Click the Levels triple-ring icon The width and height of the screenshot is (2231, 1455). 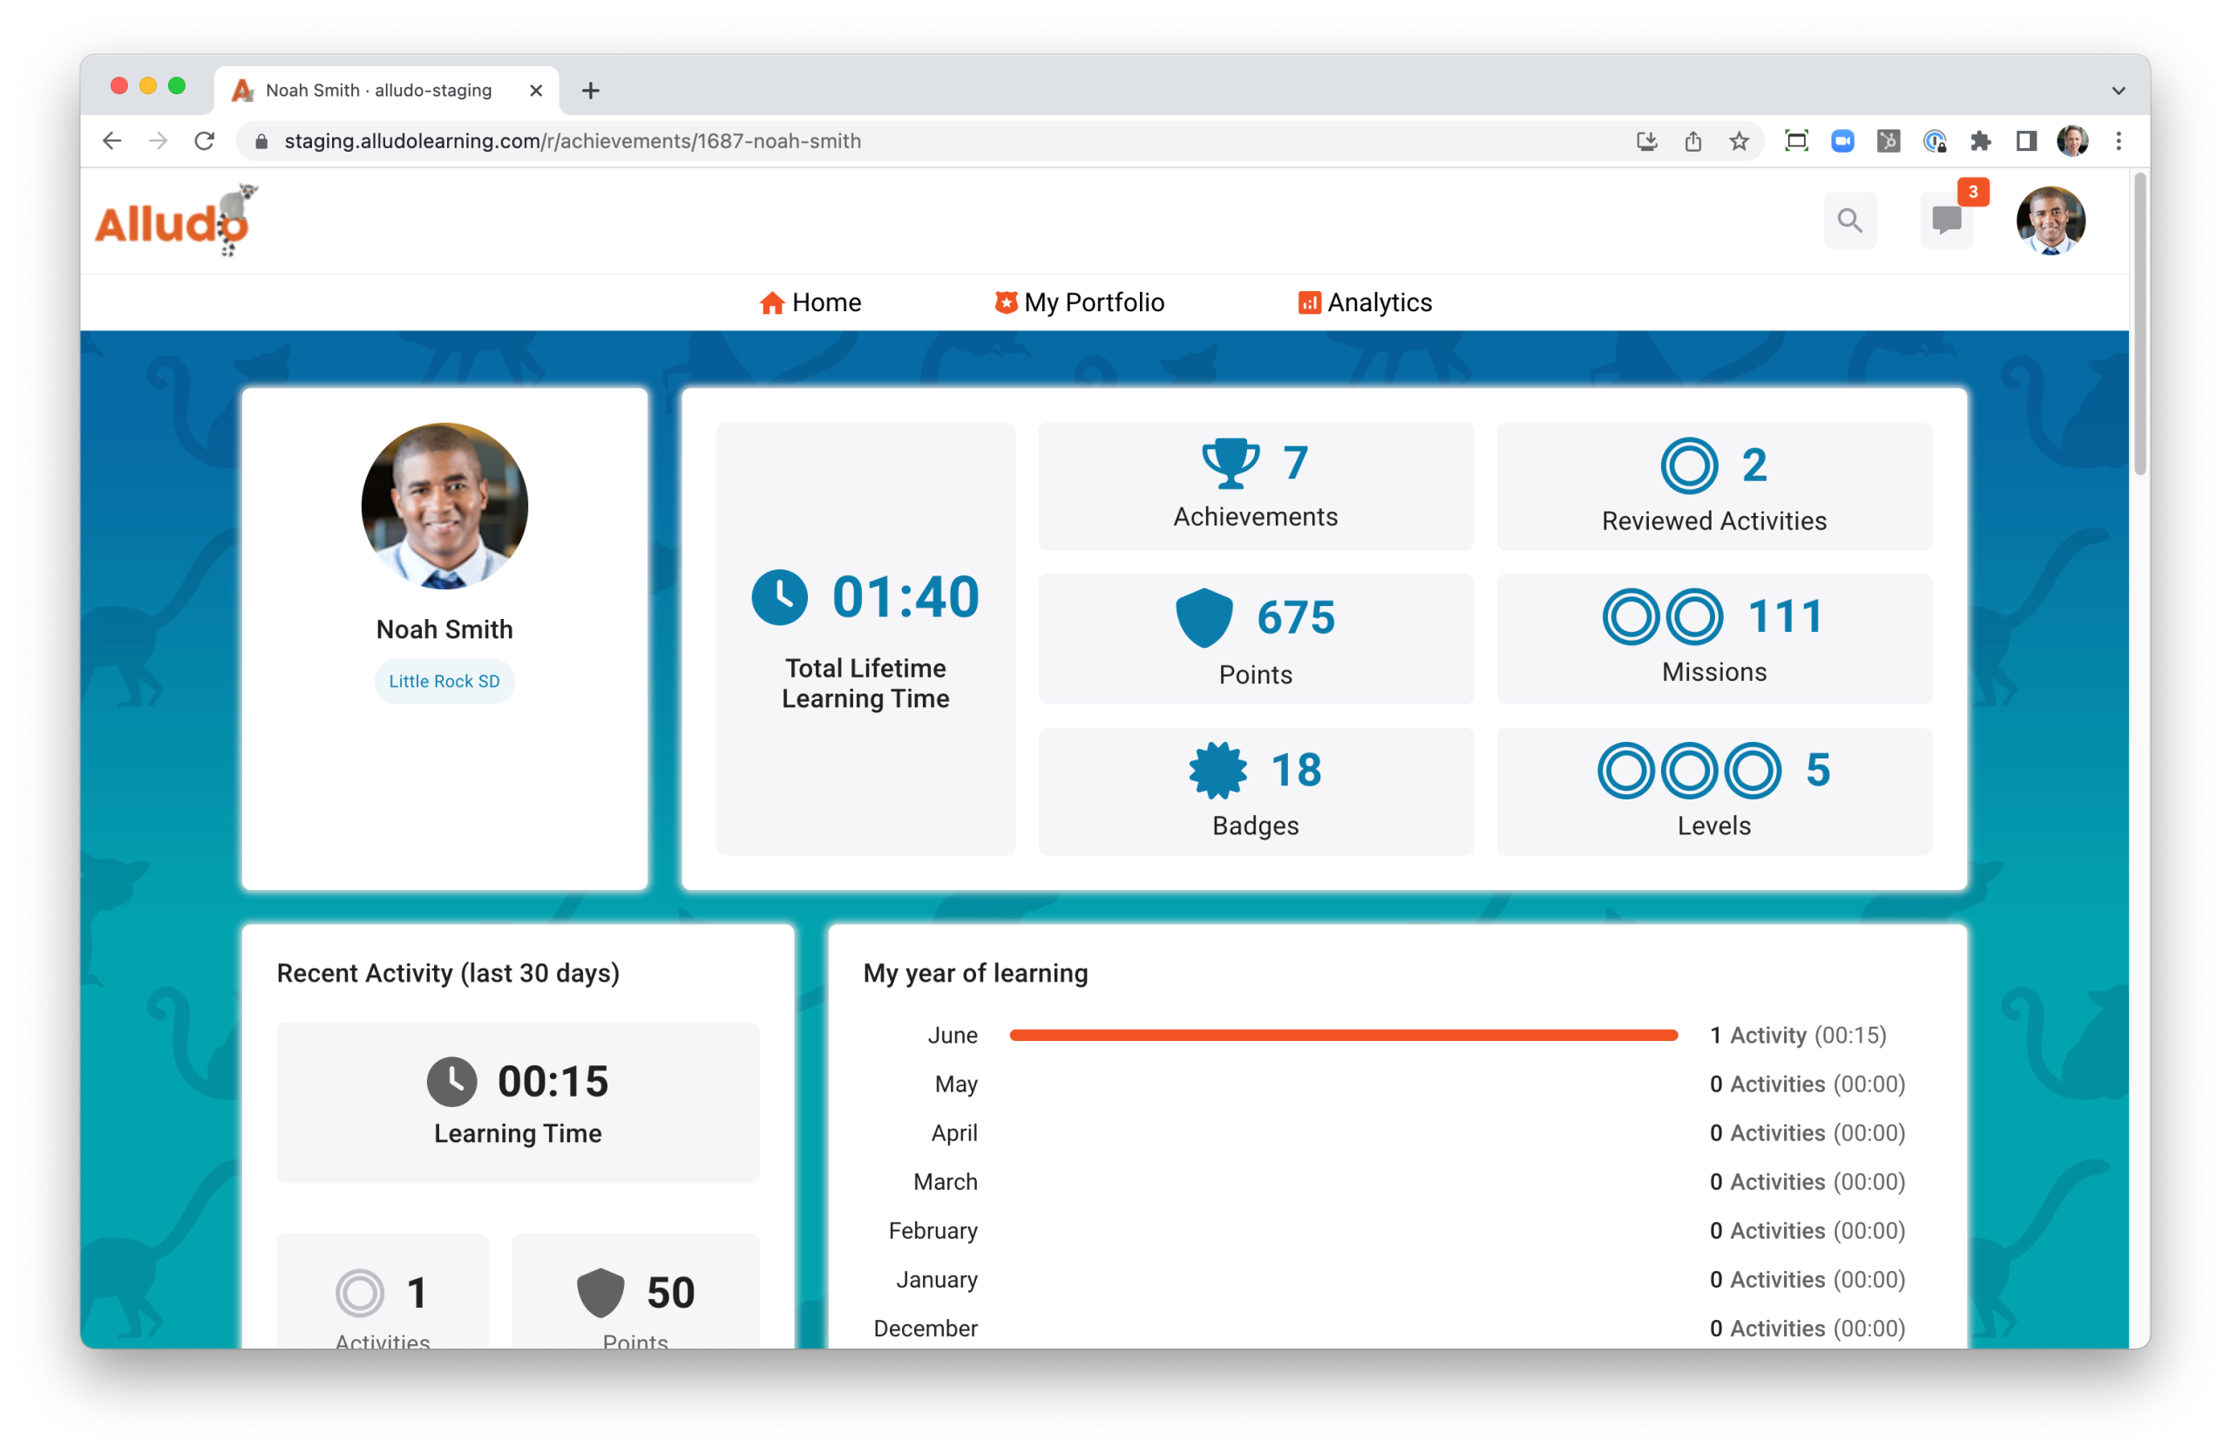[x=1689, y=771]
